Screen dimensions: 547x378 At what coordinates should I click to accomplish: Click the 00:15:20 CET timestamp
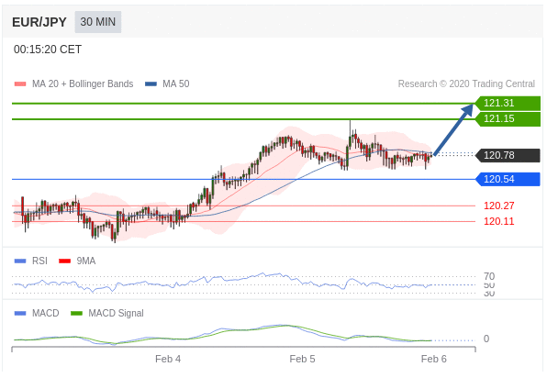[x=48, y=50]
